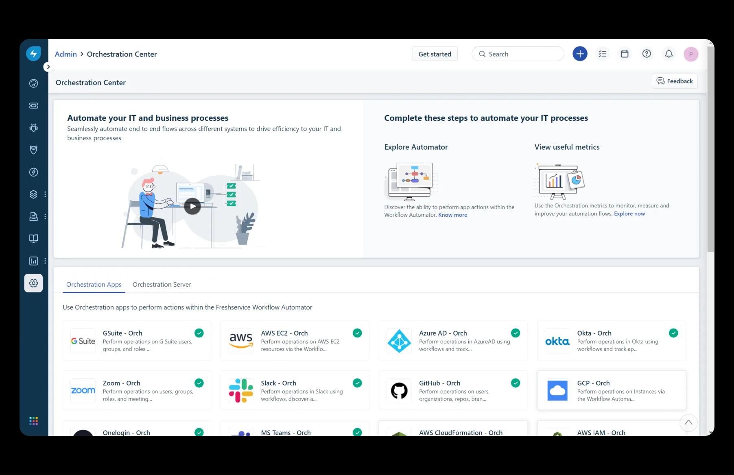This screenshot has width=734, height=475.
Task: Open the Dashboard gauge icon in sidebar
Action: 33,83
